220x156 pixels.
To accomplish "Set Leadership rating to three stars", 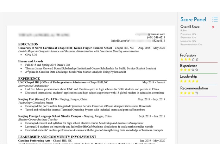I will (x=189, y=81).
